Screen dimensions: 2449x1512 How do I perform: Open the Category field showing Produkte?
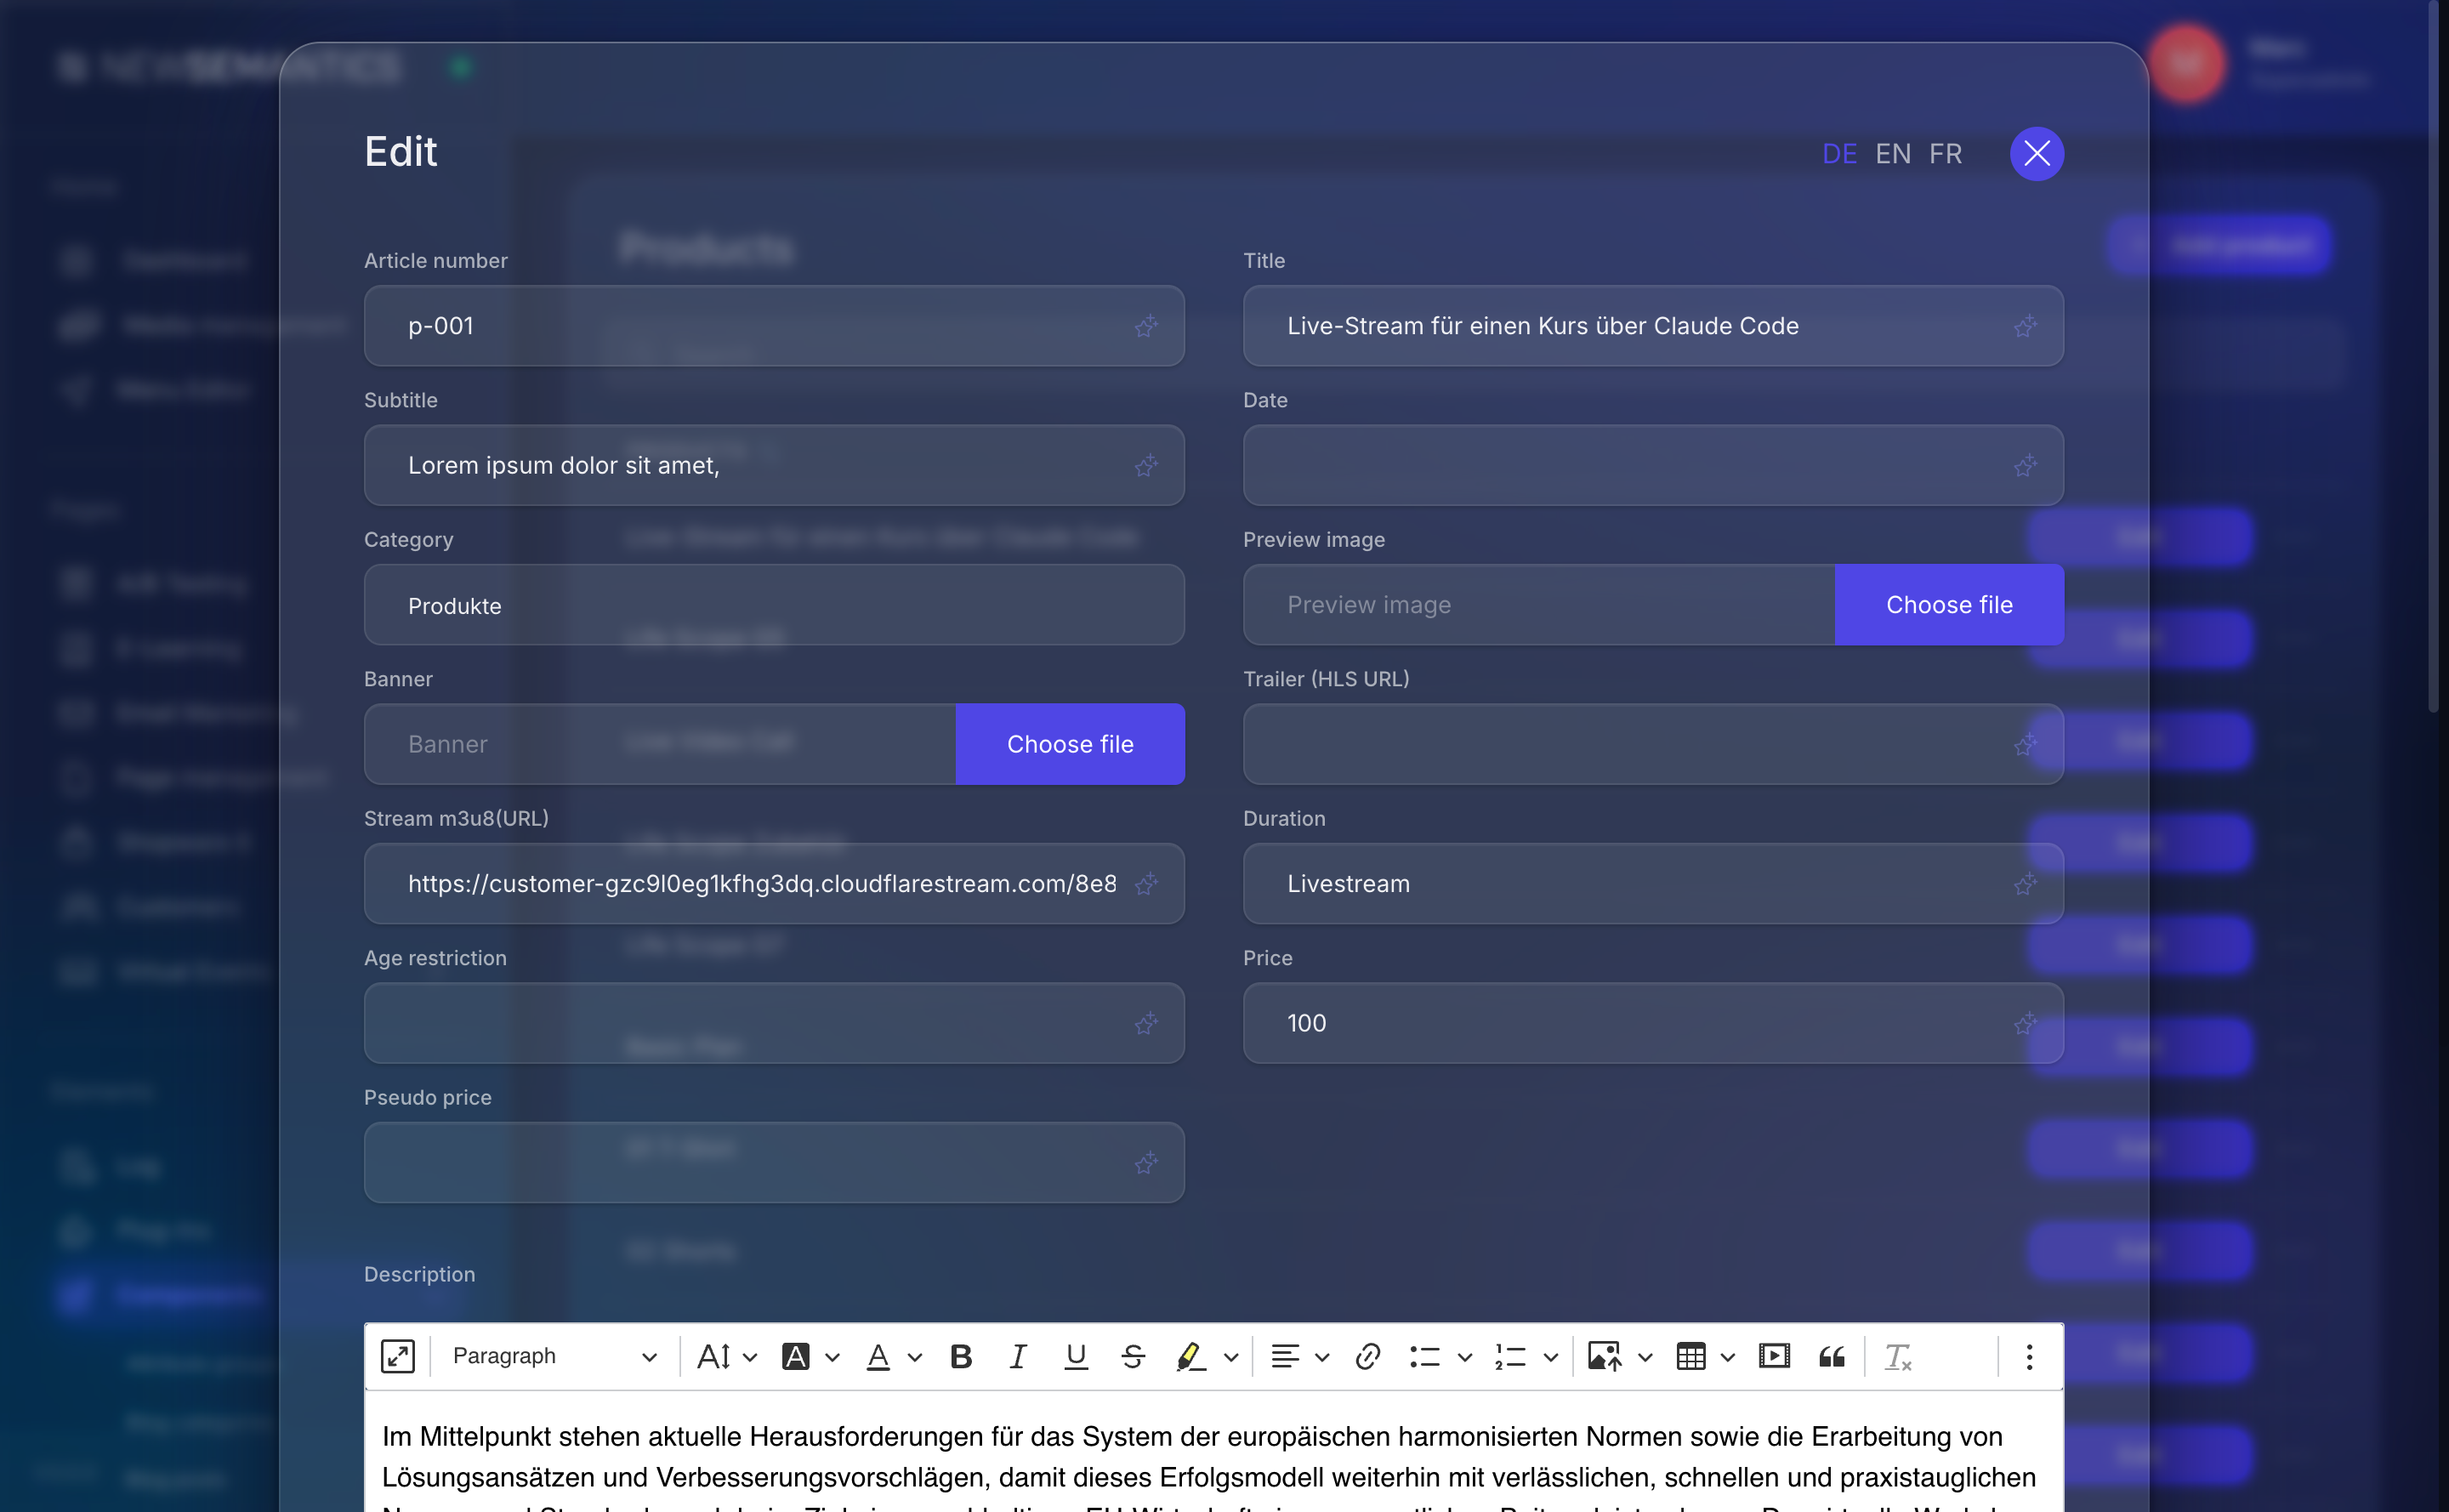774,605
